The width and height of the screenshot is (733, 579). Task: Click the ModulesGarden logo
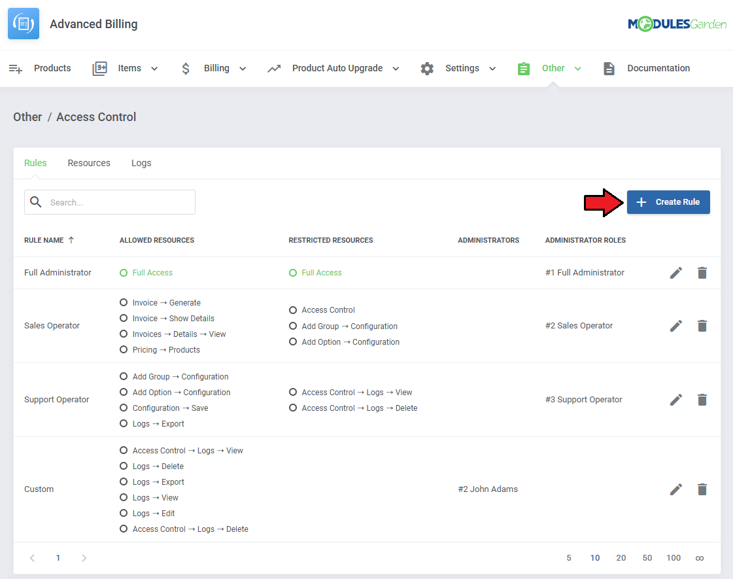tap(677, 24)
